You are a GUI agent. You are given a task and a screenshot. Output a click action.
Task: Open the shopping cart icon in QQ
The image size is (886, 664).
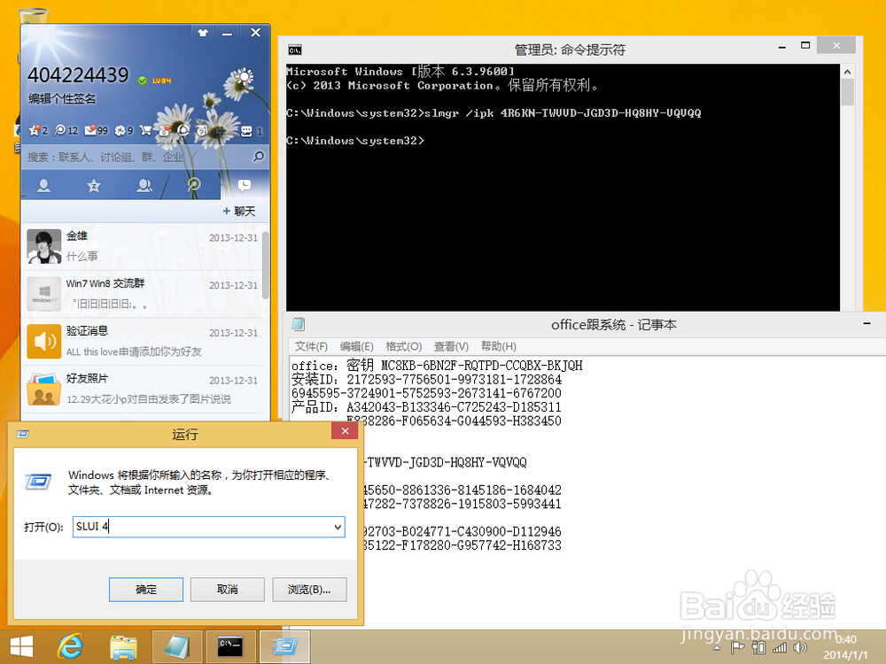tap(145, 130)
